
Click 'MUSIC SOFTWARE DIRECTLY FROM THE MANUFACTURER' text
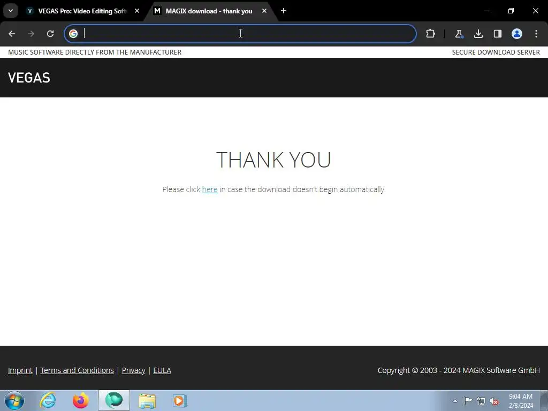[x=95, y=52]
